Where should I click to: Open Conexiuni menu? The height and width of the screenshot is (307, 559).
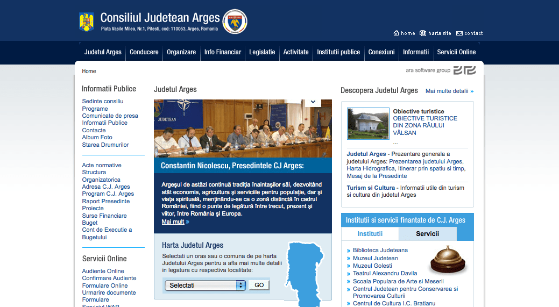tap(381, 52)
